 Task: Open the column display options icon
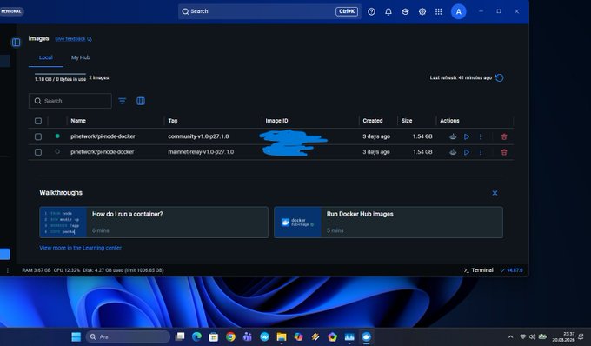[141, 101]
